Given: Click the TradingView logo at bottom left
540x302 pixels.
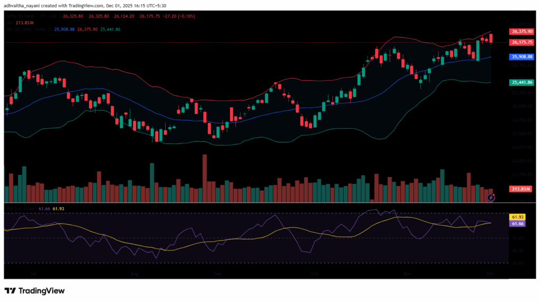Looking at the screenshot, I should [x=34, y=290].
